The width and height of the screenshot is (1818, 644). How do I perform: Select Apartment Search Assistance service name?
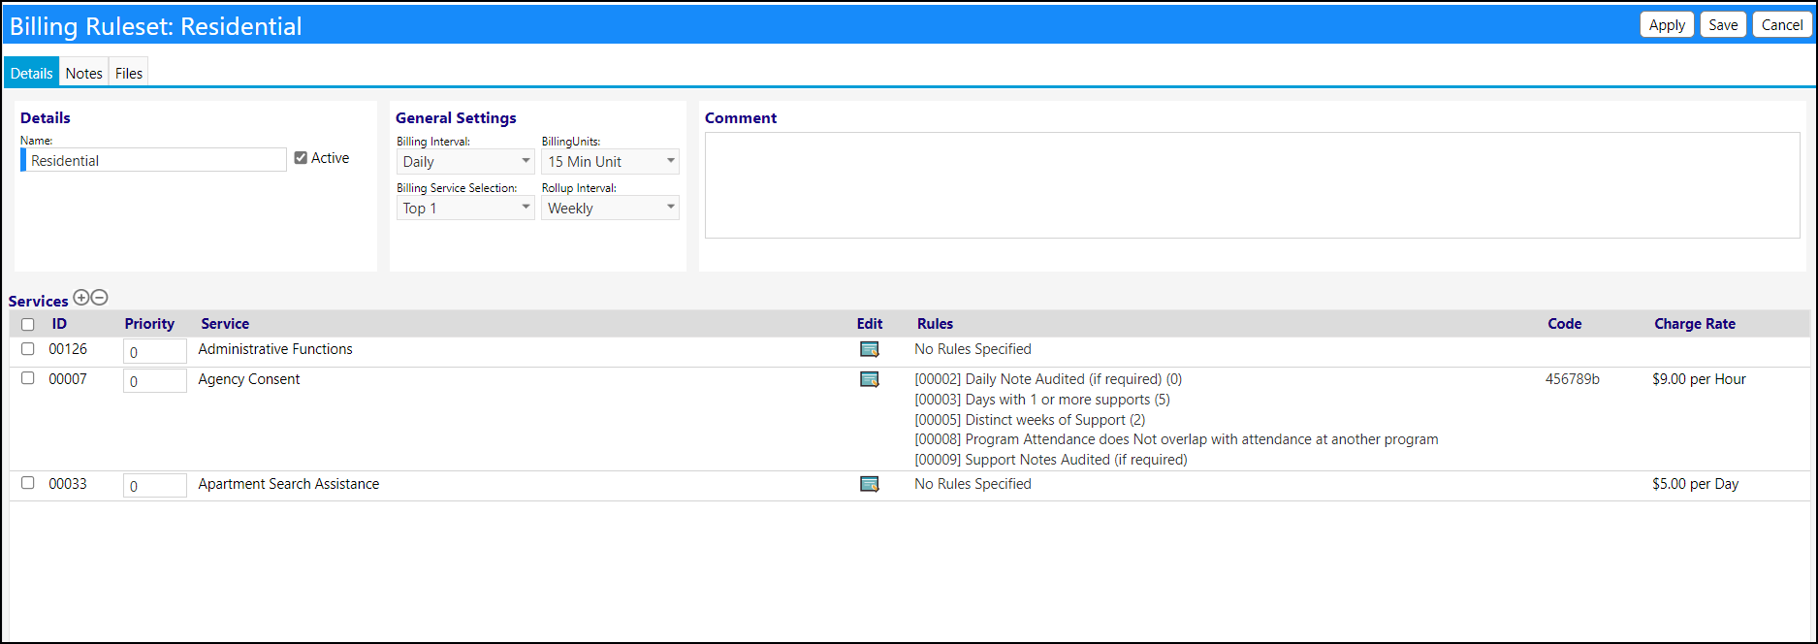point(289,484)
